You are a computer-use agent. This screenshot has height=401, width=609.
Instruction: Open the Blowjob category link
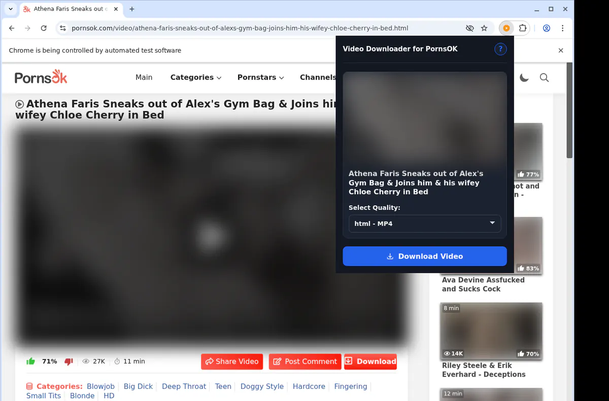101,386
